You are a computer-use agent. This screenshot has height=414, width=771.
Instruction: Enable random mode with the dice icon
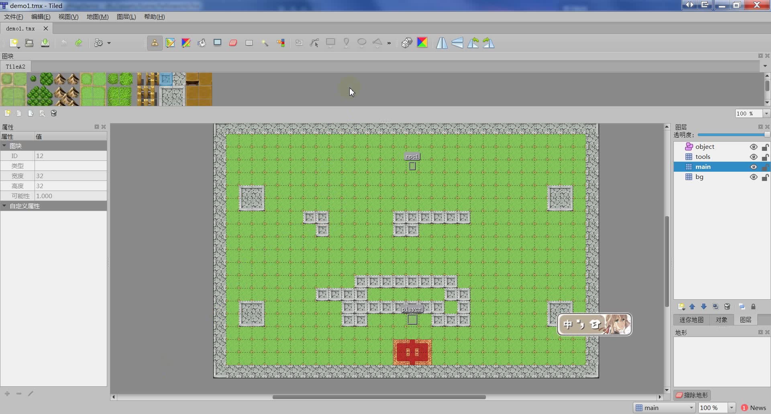click(x=407, y=43)
